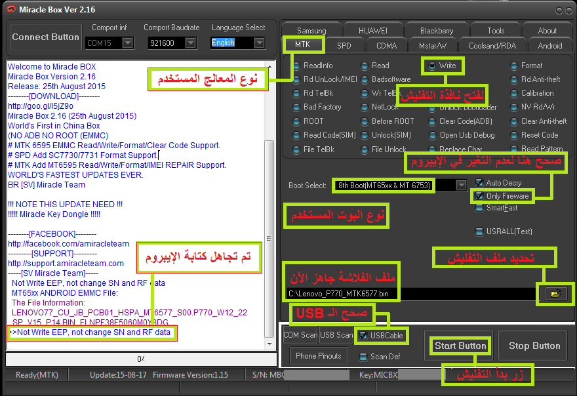The width and height of the screenshot is (577, 396).
Task: Open the Comport Baudrate 921600 dropdown
Action: 190,43
